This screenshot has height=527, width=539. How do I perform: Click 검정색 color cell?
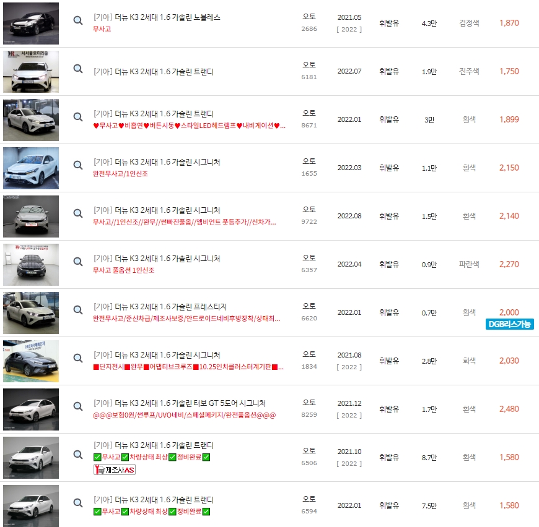(469, 23)
